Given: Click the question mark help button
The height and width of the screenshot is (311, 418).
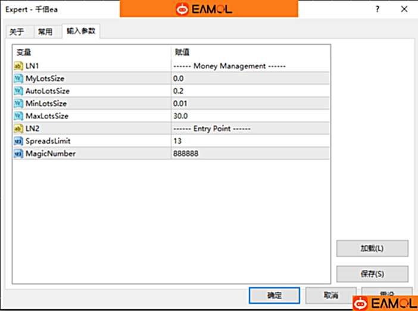Looking at the screenshot, I should point(378,10).
